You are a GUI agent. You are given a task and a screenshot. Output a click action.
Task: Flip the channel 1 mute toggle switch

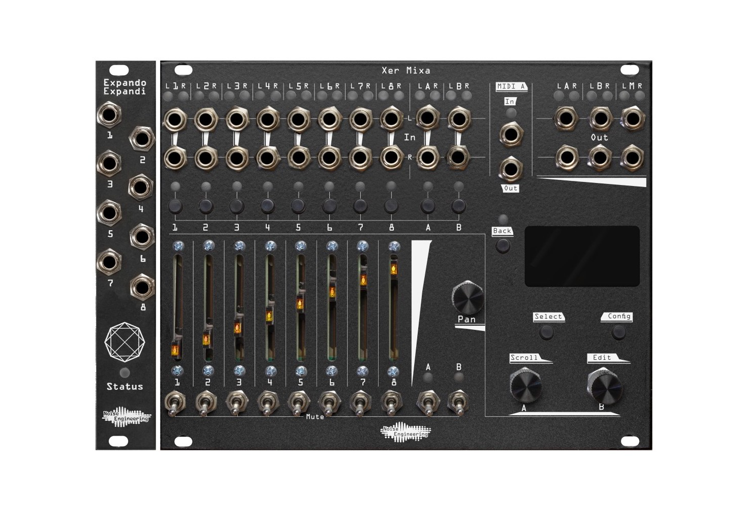[x=175, y=403]
